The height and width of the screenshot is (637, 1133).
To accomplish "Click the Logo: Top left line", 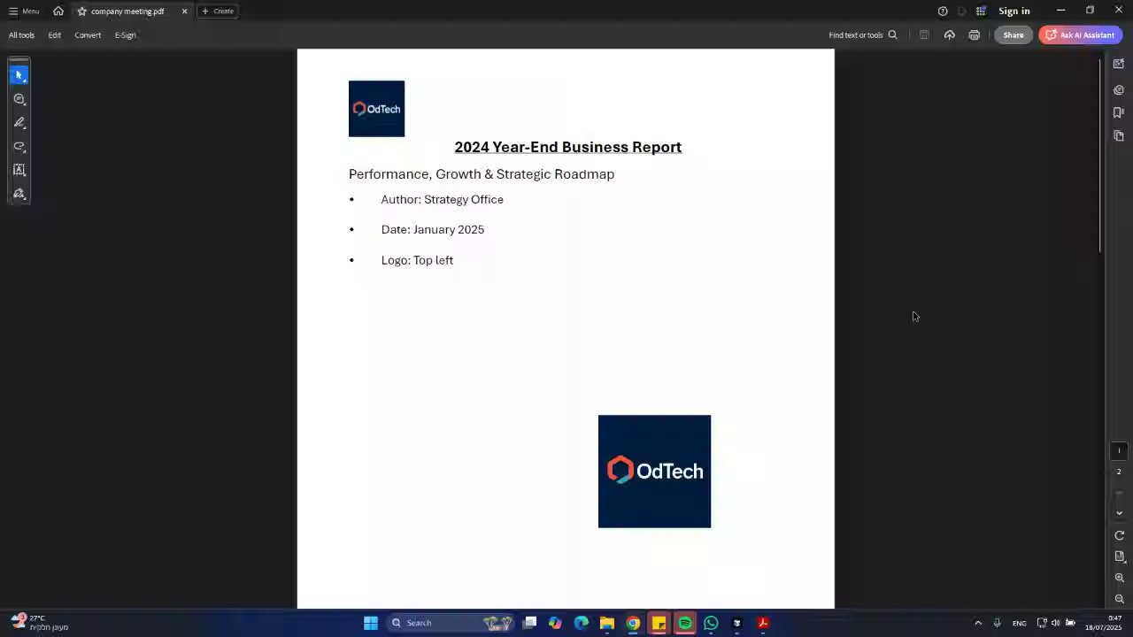I will click(x=417, y=260).
